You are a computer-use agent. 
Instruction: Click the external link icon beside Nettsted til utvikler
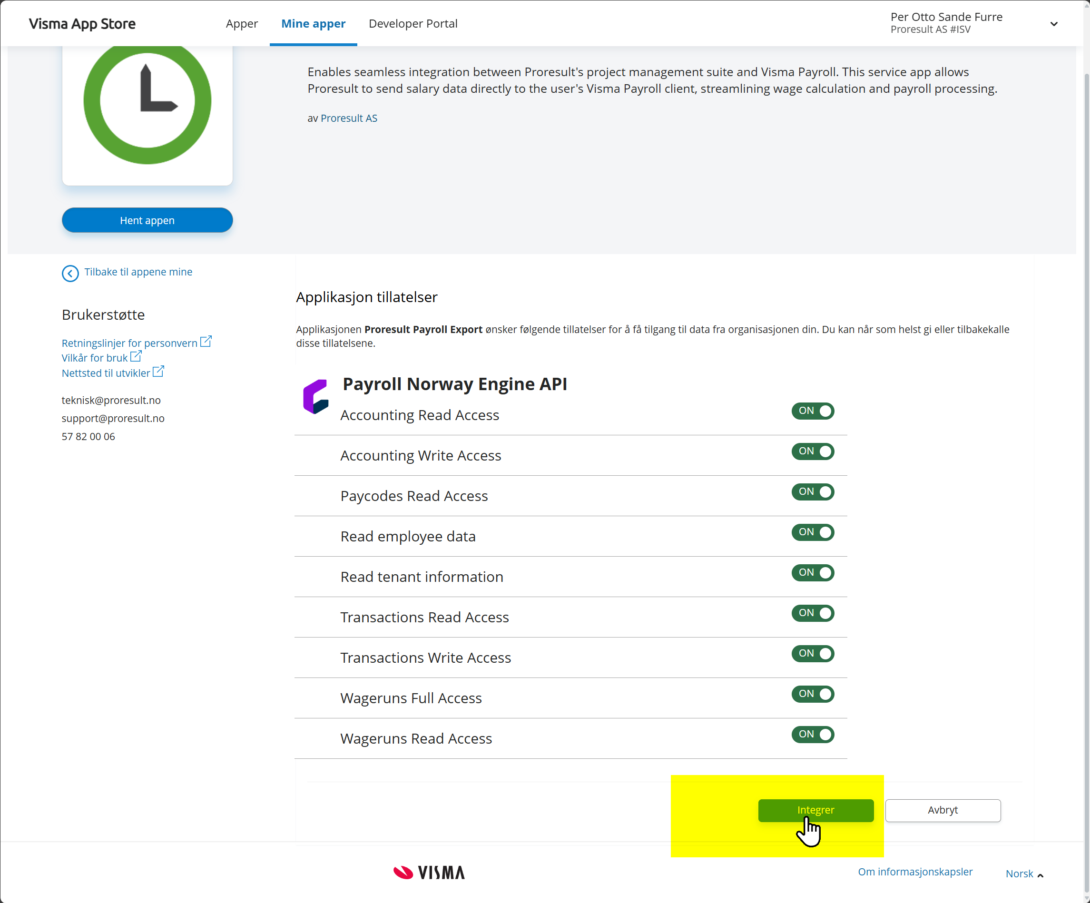158,372
